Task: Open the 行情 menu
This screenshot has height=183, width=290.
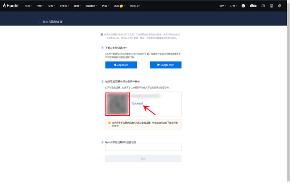Action: 40,6
